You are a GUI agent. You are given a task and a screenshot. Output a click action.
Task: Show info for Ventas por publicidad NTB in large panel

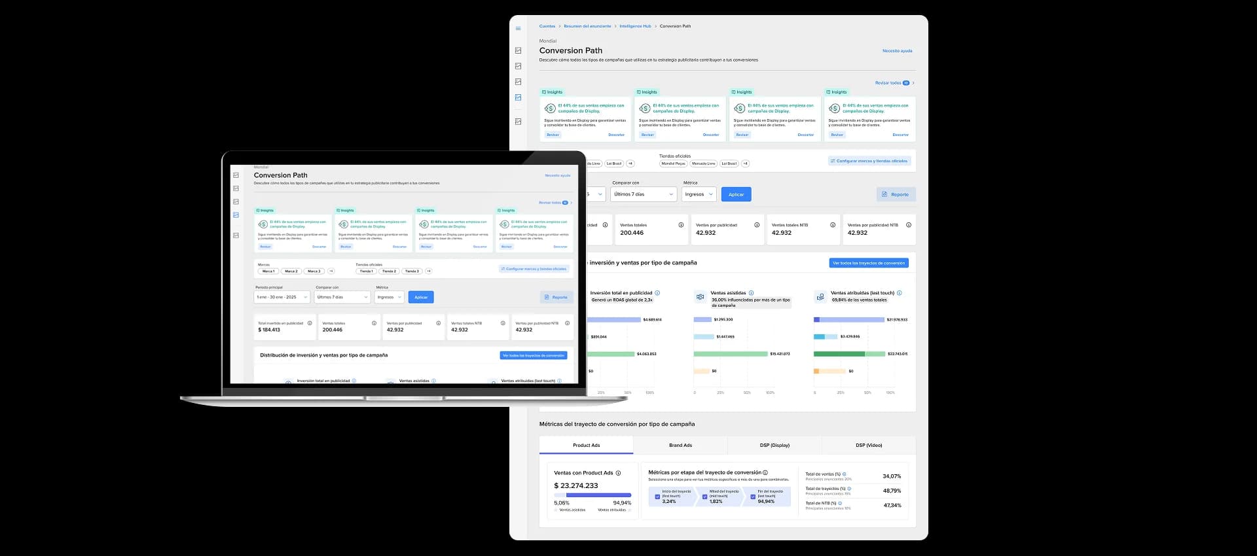[909, 225]
